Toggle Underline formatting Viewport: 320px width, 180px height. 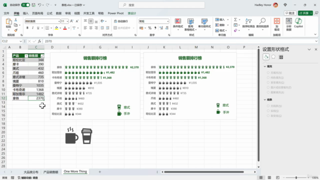[38, 28]
